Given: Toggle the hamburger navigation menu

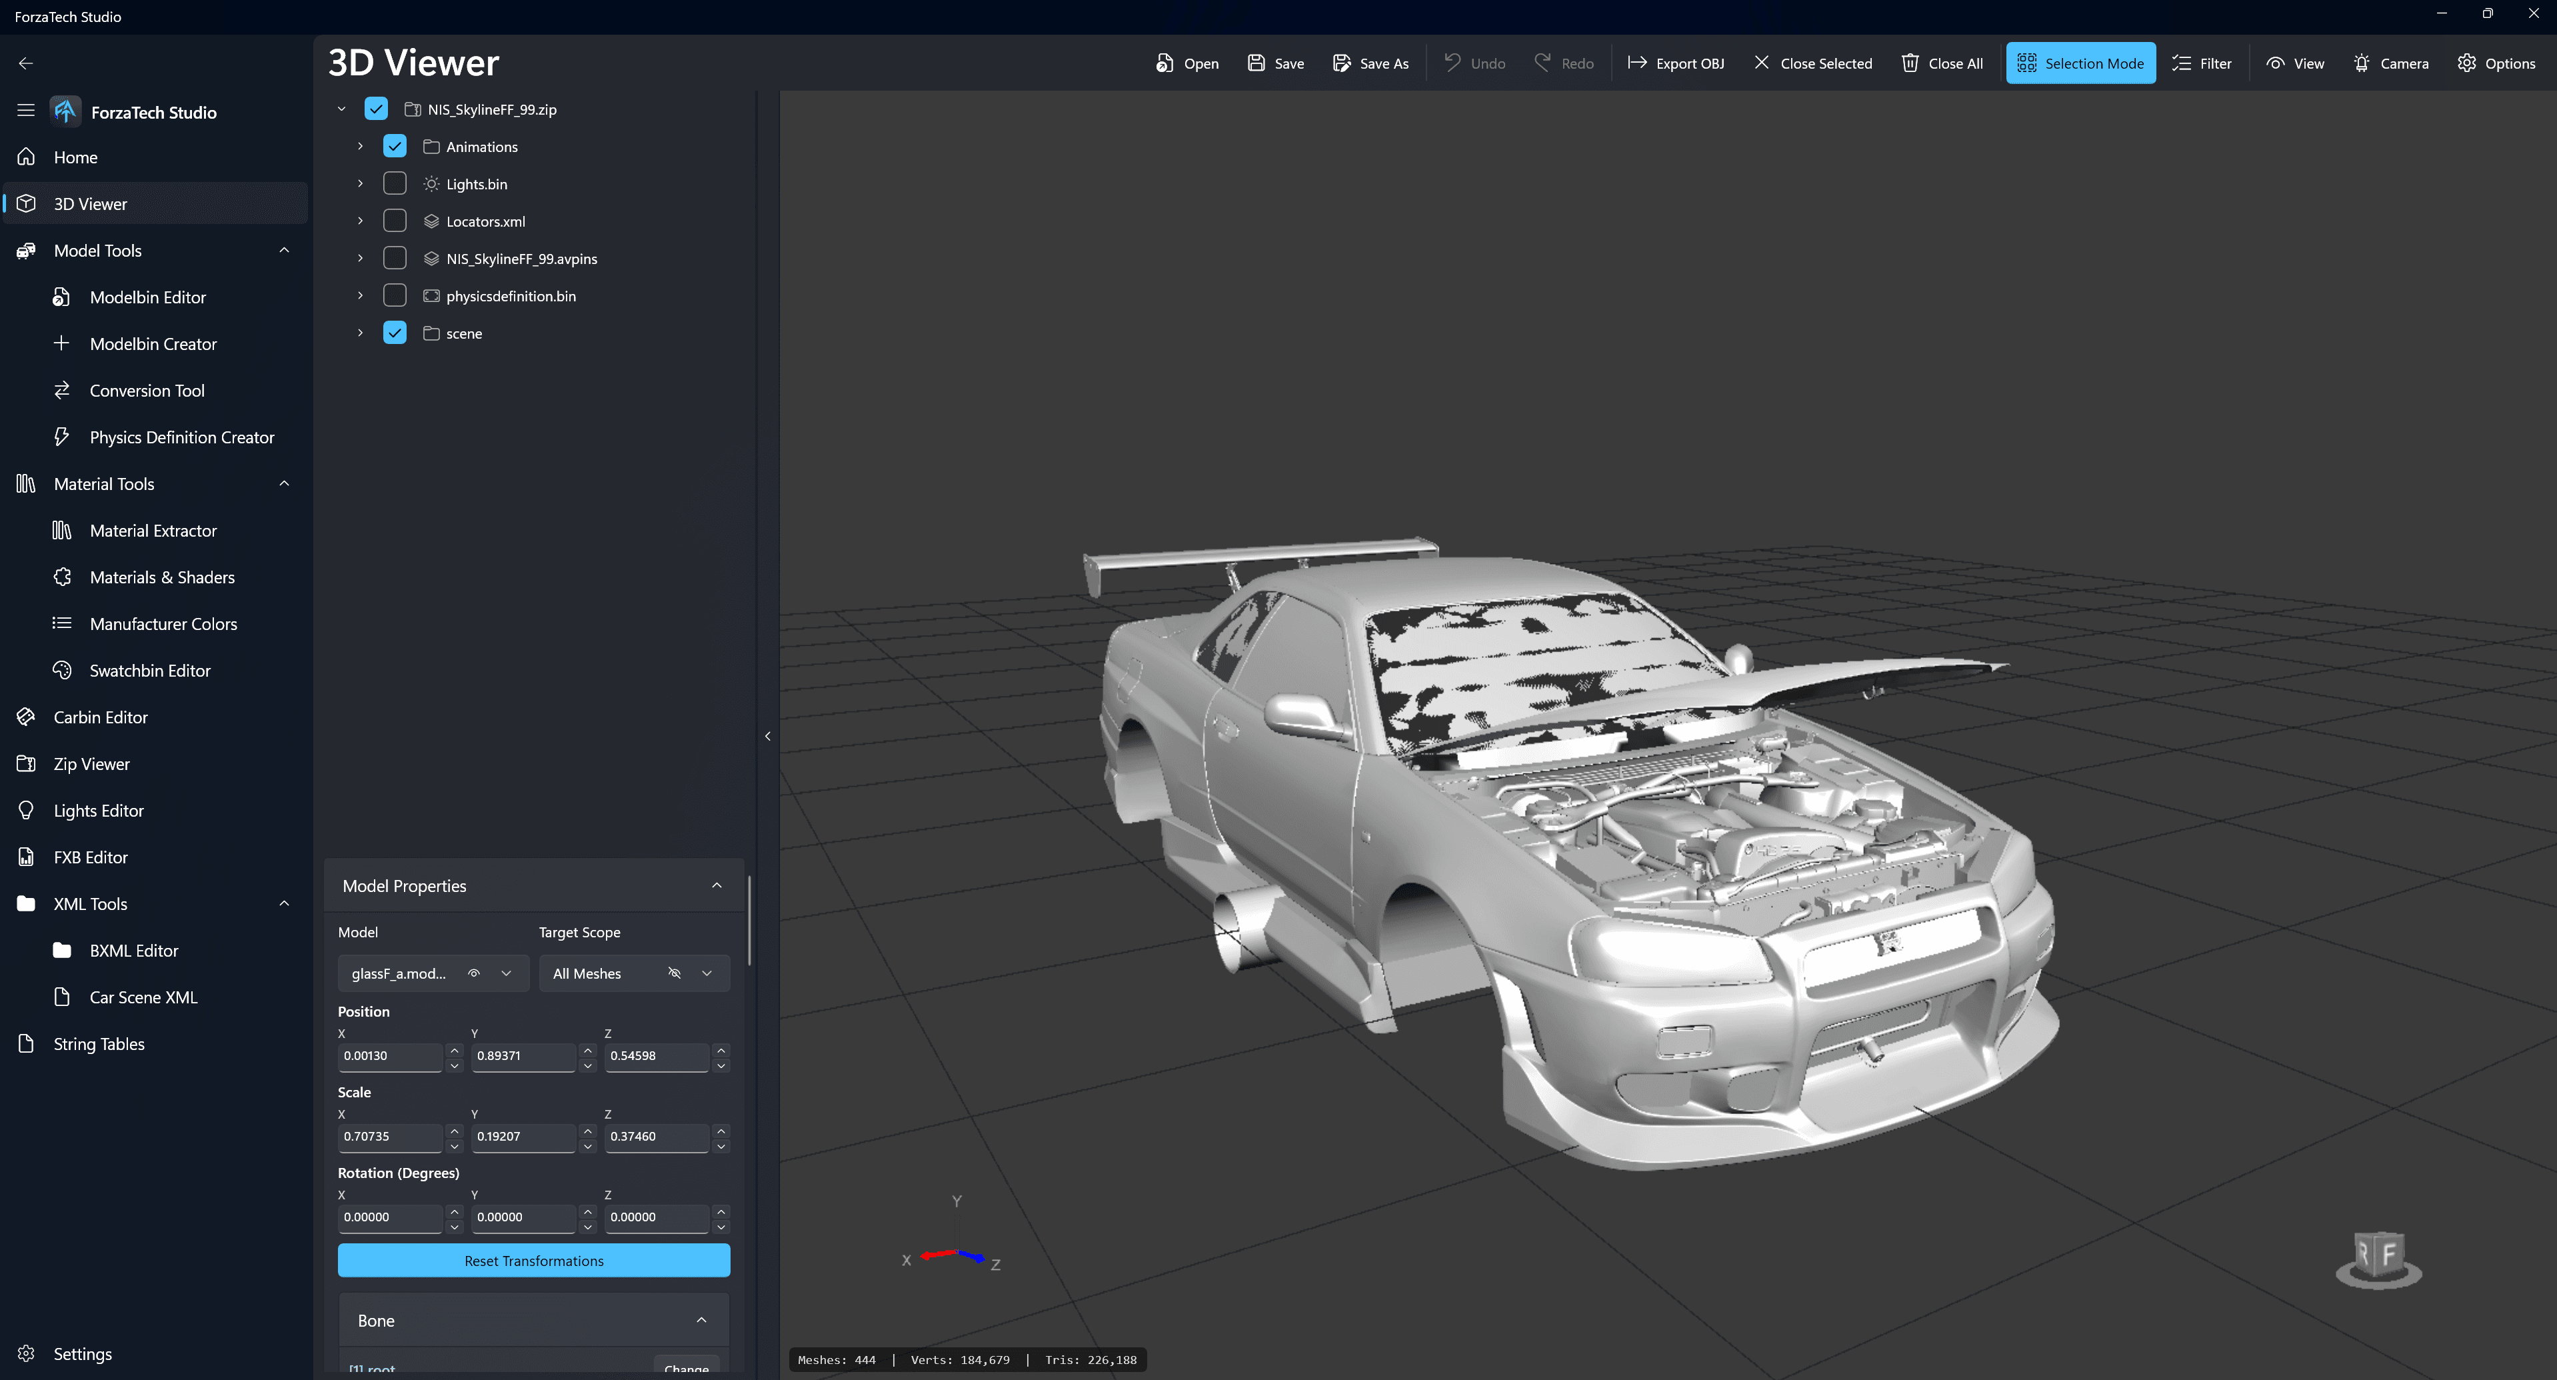Looking at the screenshot, I should point(26,111).
